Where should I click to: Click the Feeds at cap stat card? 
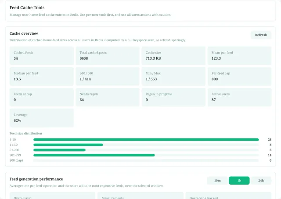[42, 97]
